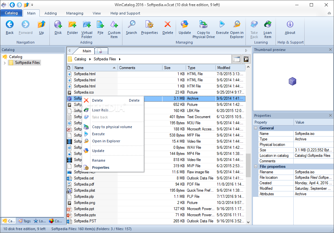Click Open in Explorer ribbon button

coord(237,29)
